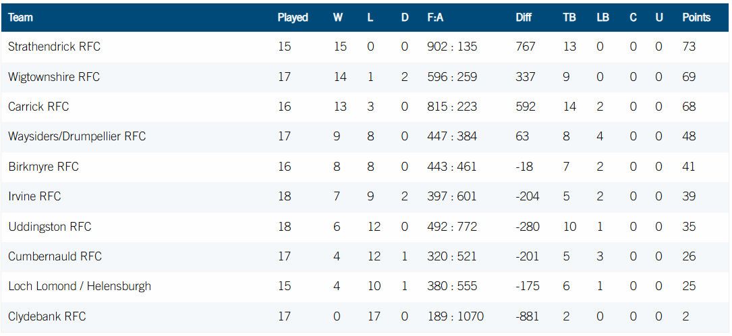Click the LB column header
The width and height of the screenshot is (732, 336).
pyautogui.click(x=602, y=18)
